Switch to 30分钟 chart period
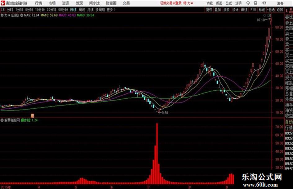Screen dimensions: 293x189 coord(51,10)
